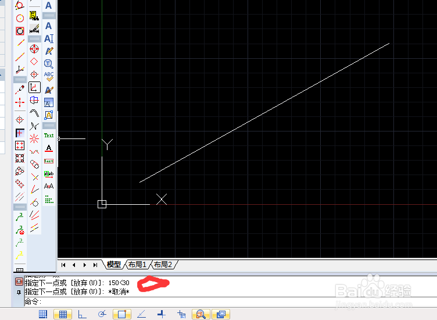The width and height of the screenshot is (437, 320).
Task: Toggle the overlapping windows status button
Action: (221, 314)
